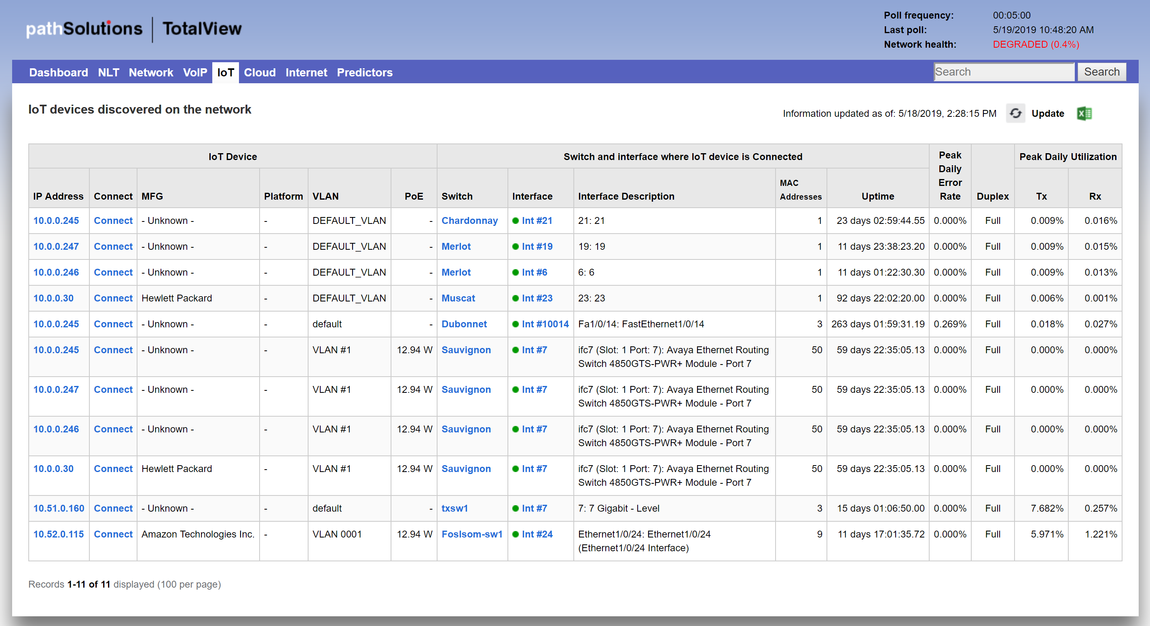Click green status dot for Int #21
This screenshot has height=626, width=1150.
point(515,220)
